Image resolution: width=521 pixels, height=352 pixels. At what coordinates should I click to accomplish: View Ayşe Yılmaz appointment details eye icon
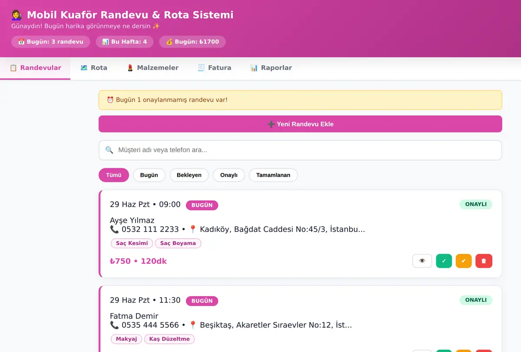422,261
